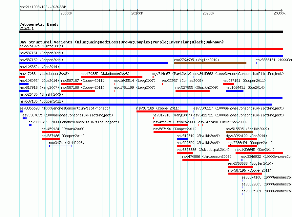292x217 pixels.
Task: Select the nsv470885 (Jakobsson2008) loss bar
Action: coord(112,77)
